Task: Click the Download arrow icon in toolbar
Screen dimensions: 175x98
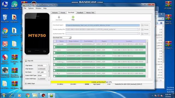Action: pyautogui.click(x=59, y=17)
